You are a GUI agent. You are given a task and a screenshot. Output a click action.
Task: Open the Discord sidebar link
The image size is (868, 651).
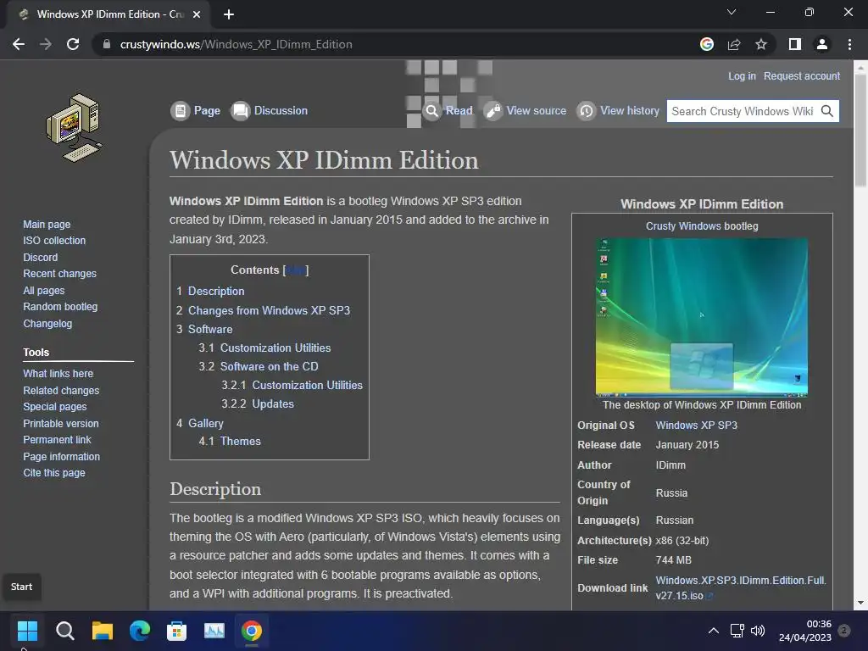(x=41, y=258)
